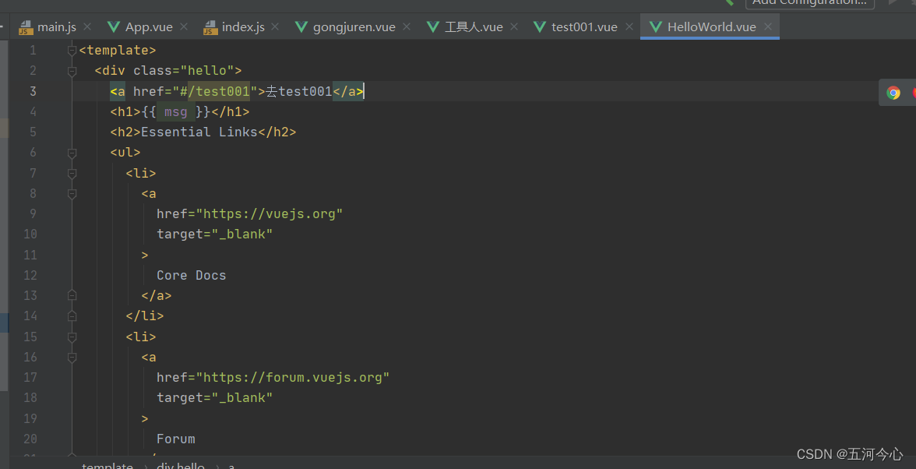This screenshot has height=469, width=916.
Task: Fold the li element on line 15
Action: click(72, 337)
